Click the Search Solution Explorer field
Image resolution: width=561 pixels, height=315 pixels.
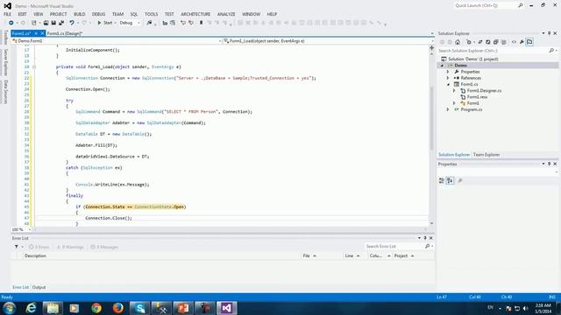(493, 51)
